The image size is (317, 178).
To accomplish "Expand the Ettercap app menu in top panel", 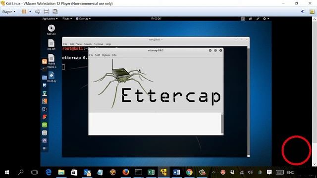I will [x=83, y=19].
